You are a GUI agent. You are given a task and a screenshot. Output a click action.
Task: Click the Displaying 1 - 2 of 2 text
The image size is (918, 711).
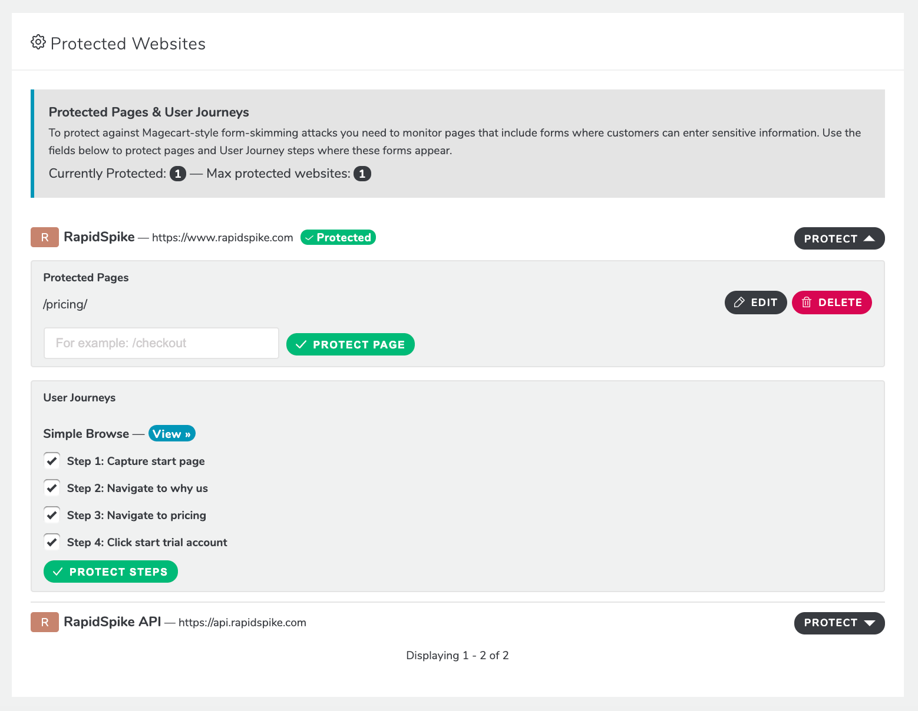click(457, 655)
